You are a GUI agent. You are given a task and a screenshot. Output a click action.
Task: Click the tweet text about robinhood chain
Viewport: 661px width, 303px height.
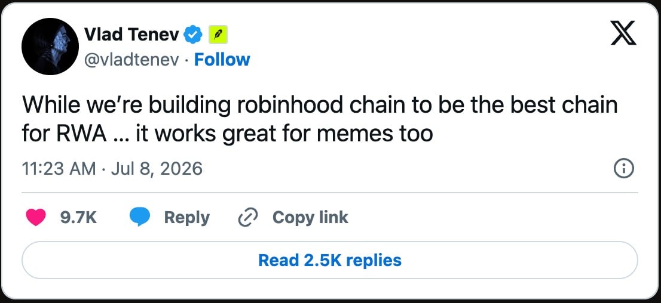tap(320, 119)
